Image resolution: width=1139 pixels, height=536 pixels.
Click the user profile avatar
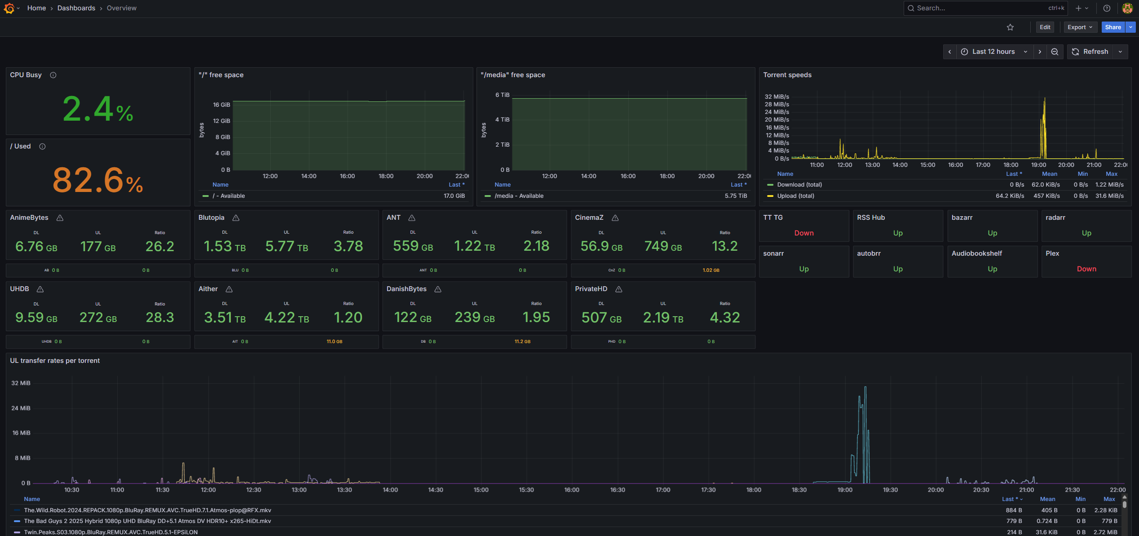click(x=1127, y=8)
